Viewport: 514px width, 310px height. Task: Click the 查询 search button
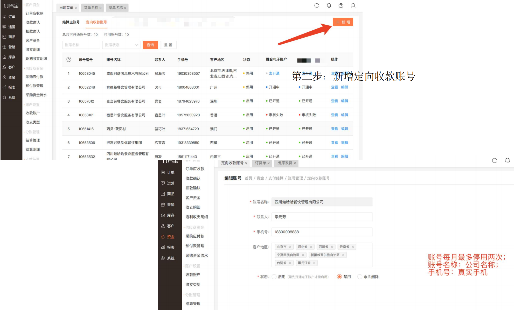pos(150,45)
